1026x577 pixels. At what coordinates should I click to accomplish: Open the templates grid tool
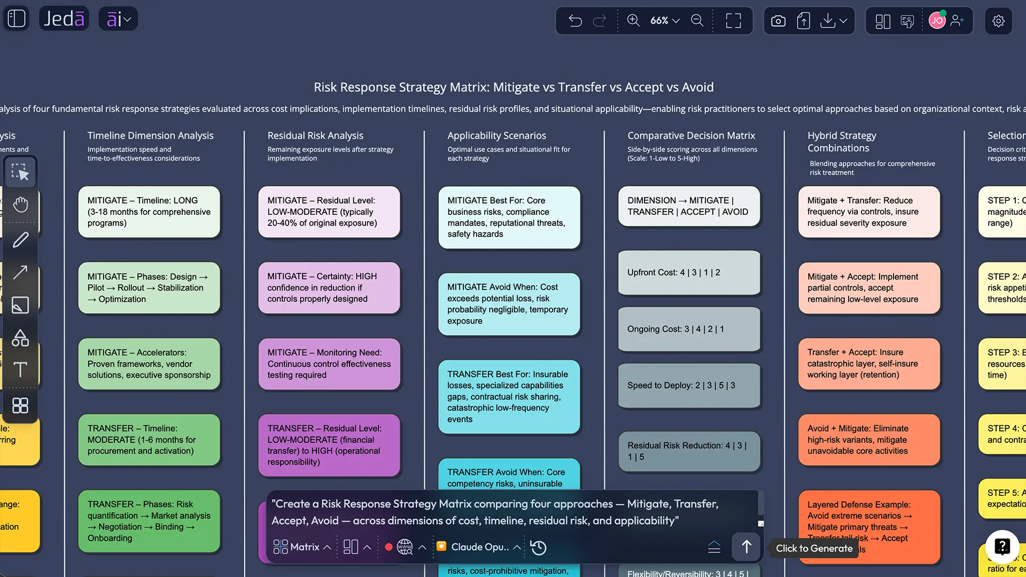point(20,406)
